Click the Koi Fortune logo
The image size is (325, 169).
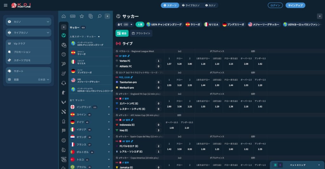coord(21,5)
